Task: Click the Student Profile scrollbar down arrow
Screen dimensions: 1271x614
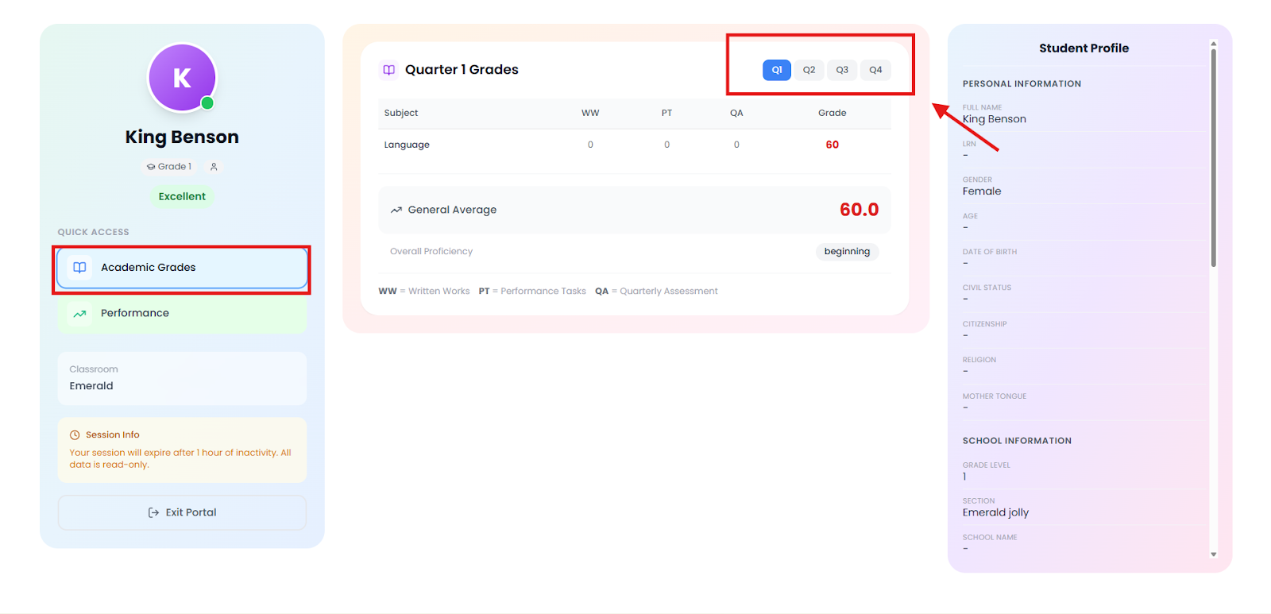Action: (1213, 554)
